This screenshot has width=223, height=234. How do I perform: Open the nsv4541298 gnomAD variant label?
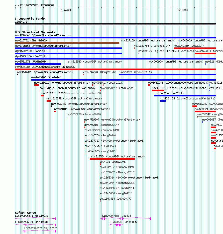(x=166, y=51)
